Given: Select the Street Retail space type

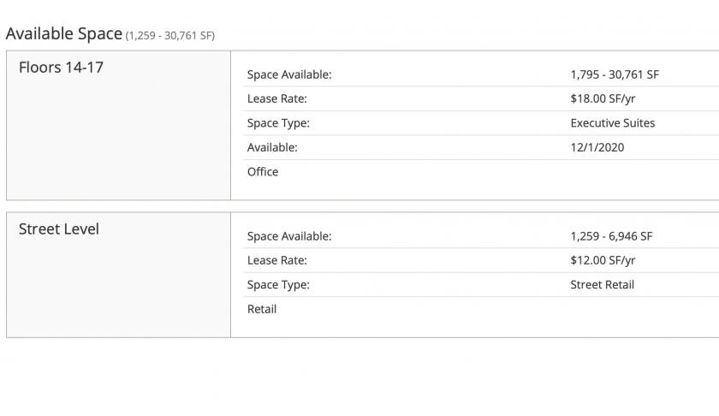Looking at the screenshot, I should [602, 284].
